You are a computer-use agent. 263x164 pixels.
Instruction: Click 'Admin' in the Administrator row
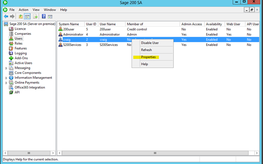tap(132, 34)
